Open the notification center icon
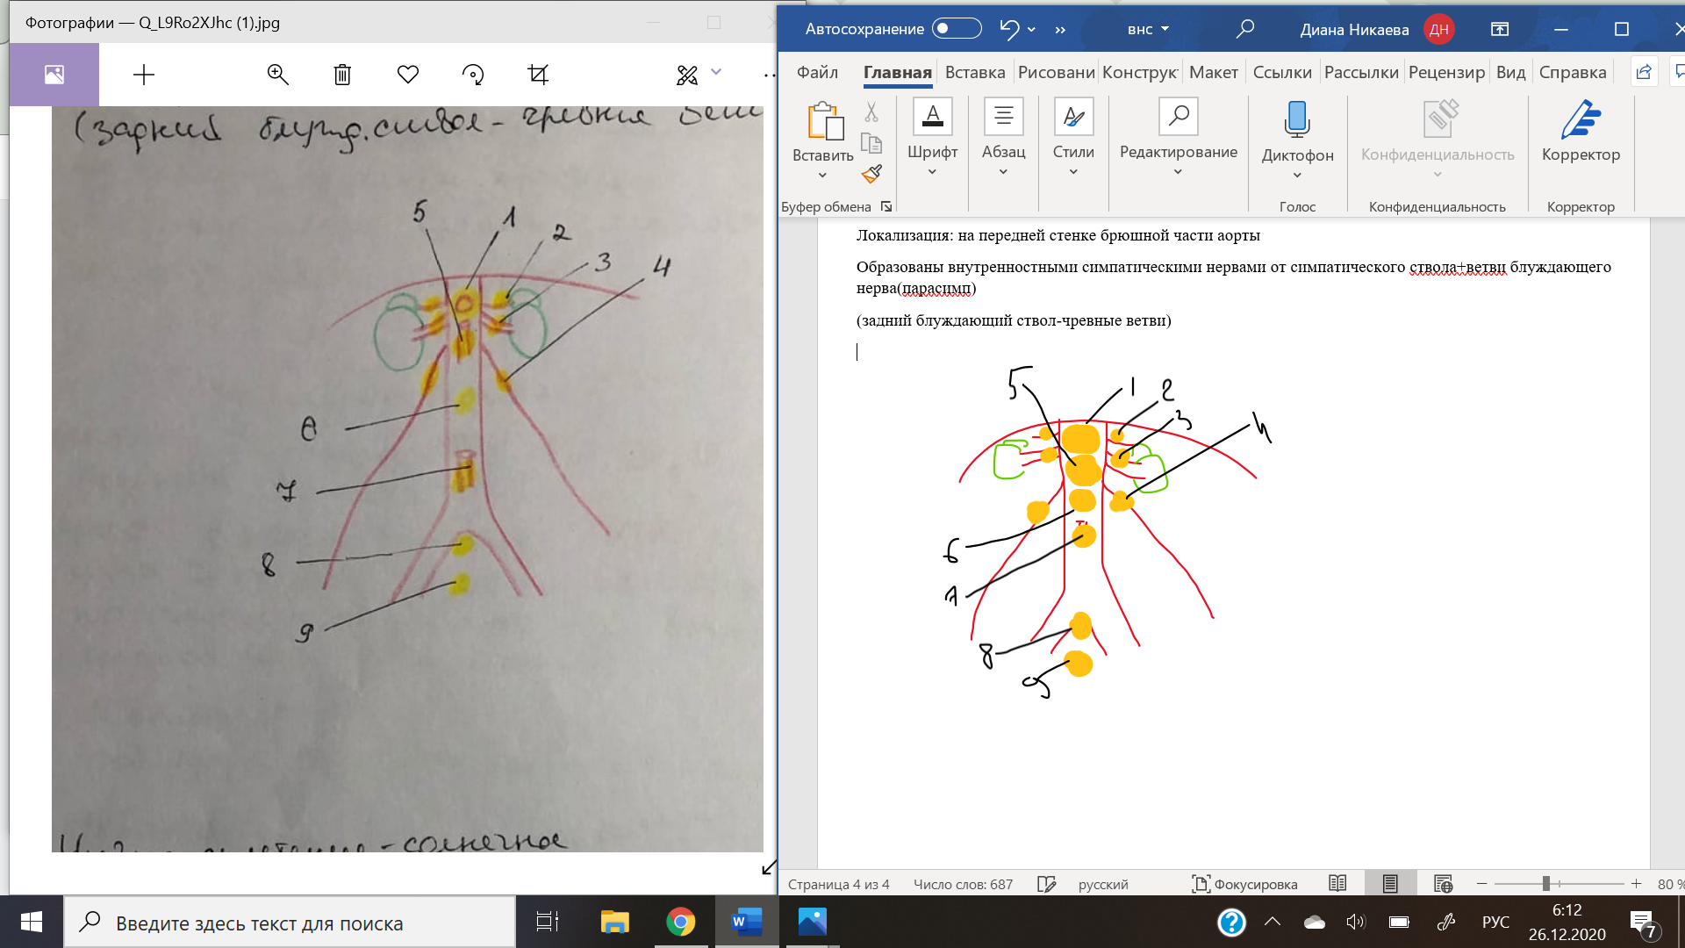Viewport: 1685px width, 948px height. coord(1643,923)
